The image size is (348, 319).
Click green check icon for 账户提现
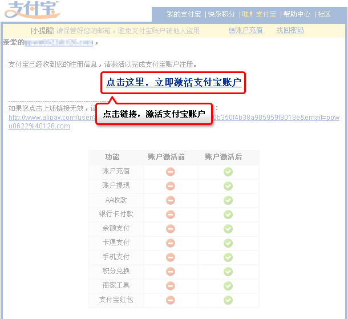(228, 186)
